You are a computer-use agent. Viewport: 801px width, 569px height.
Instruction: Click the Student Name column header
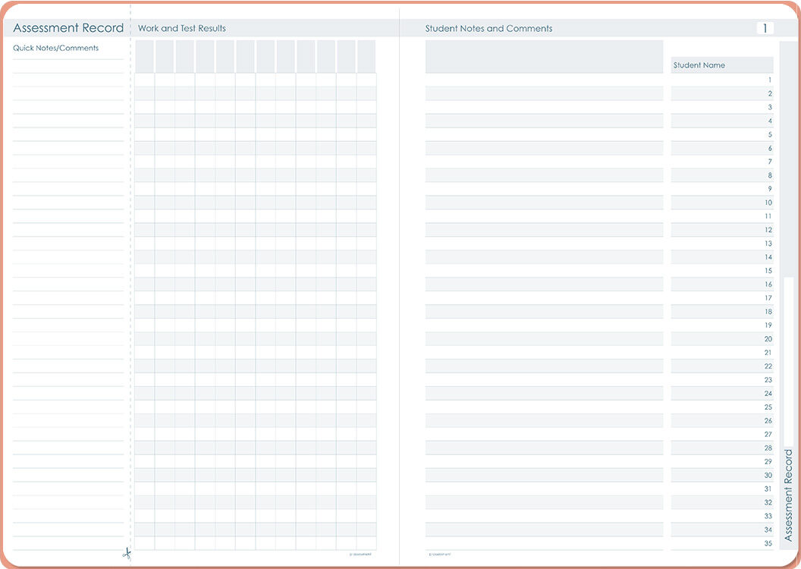[699, 65]
